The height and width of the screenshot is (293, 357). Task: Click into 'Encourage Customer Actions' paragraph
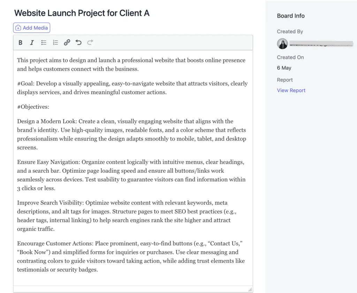131,256
